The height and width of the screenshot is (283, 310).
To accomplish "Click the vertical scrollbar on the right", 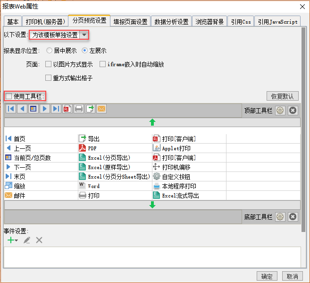I will click(303, 129).
